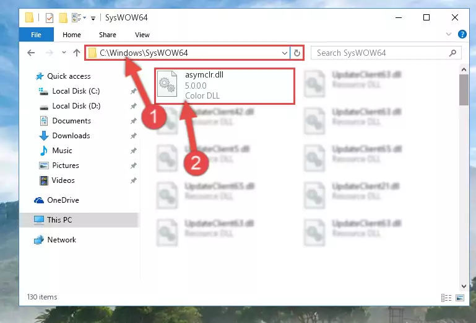Screen dimensions: 476x323
Task: Click the pin icon beside Documents
Action: (x=133, y=121)
